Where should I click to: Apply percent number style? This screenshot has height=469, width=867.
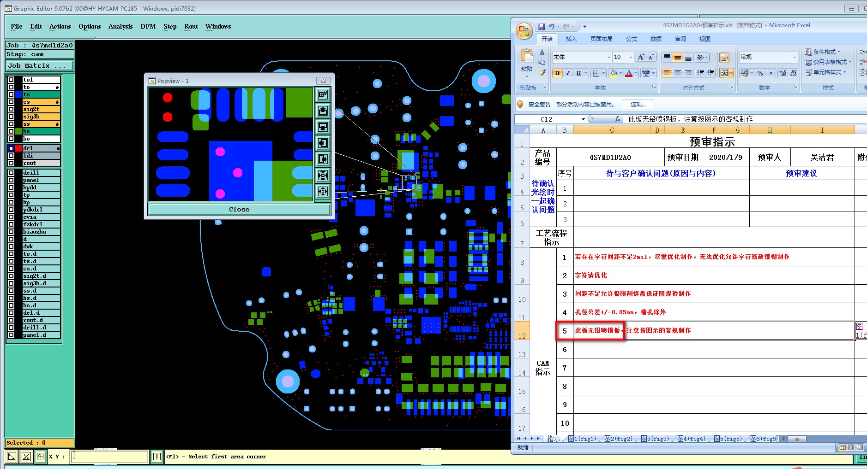(x=760, y=73)
